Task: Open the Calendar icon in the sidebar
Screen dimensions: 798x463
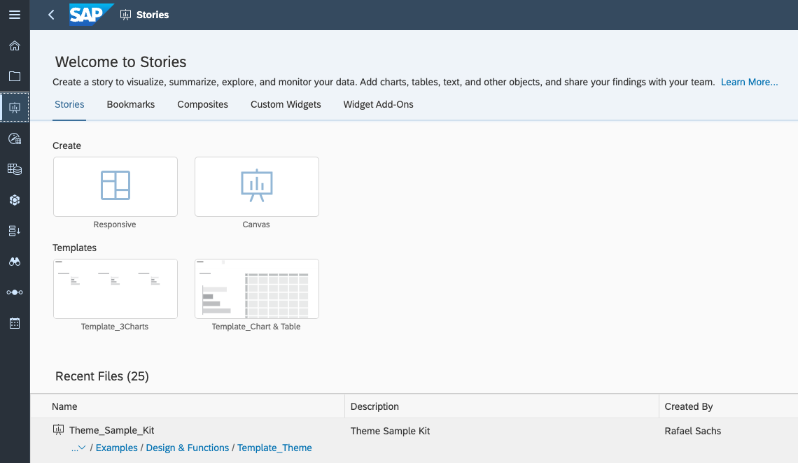Action: [15, 322]
